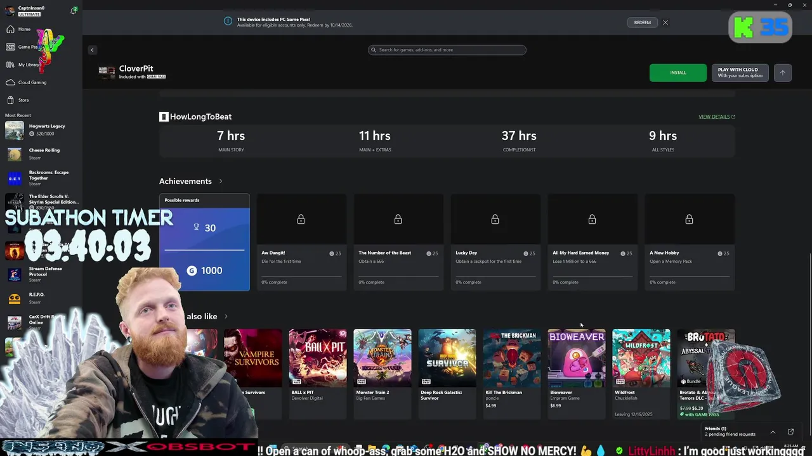Click R.E.P.O. game icon
The width and height of the screenshot is (812, 456).
(15, 298)
